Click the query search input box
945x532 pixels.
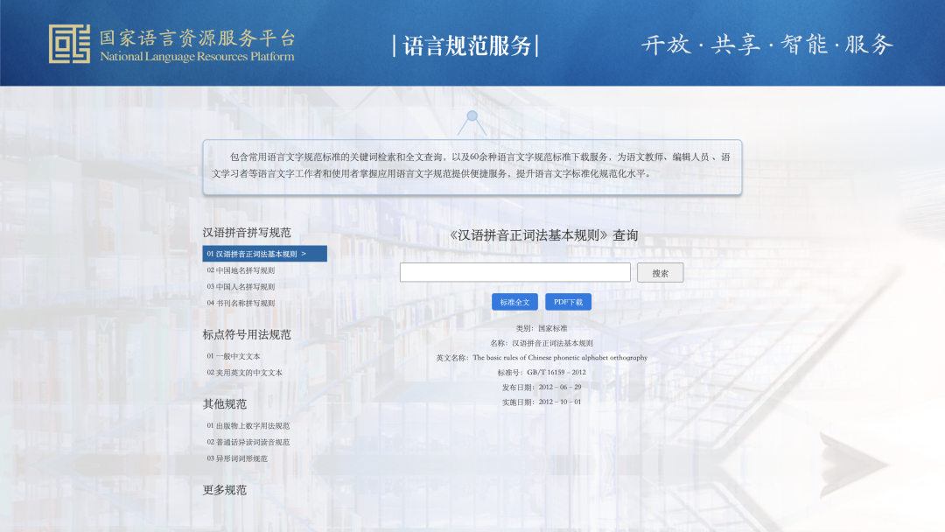[x=514, y=272]
